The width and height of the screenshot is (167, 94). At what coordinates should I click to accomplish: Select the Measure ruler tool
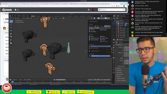coord(11,43)
